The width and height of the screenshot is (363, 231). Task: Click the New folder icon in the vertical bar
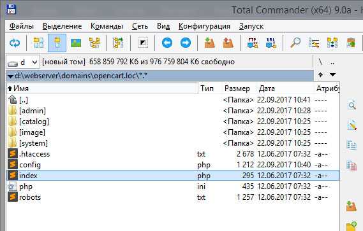click(352, 226)
